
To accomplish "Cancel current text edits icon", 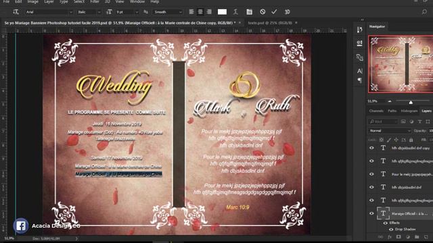I will (x=263, y=12).
